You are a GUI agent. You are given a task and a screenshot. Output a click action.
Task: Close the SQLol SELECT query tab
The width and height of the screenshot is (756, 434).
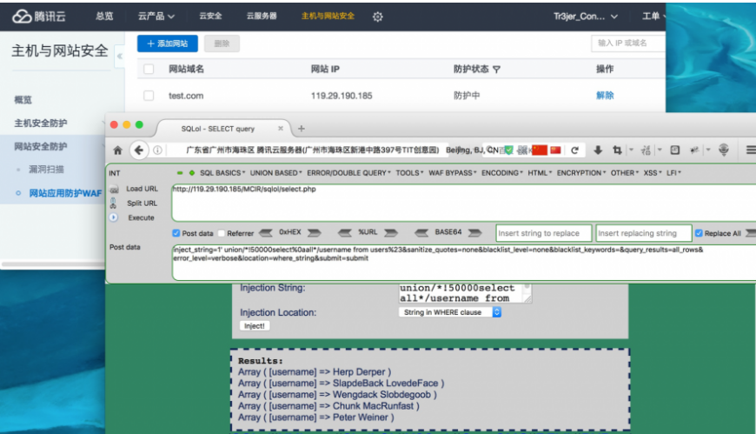pyautogui.click(x=281, y=129)
